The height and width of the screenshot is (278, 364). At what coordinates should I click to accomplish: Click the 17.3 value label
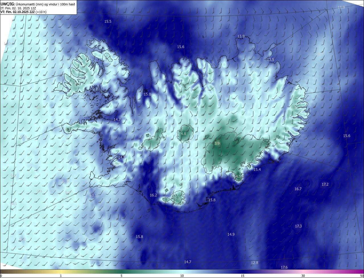click(x=298, y=226)
